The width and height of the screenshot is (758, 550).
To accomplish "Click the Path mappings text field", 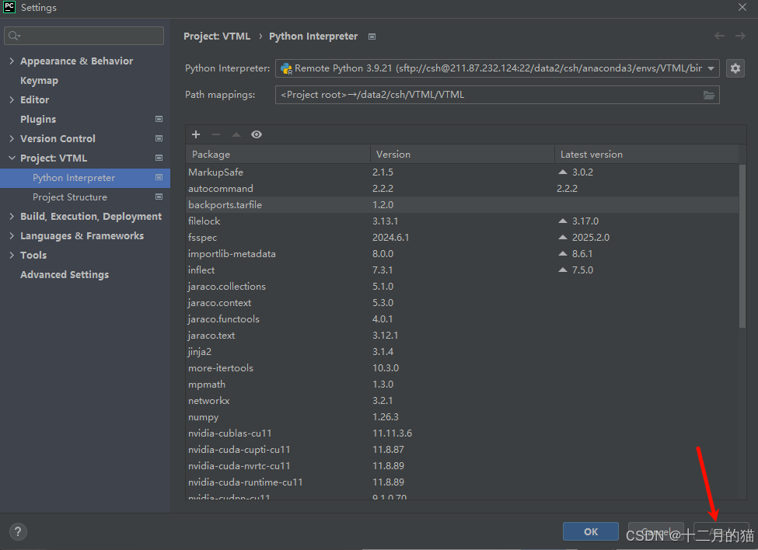I will (x=498, y=95).
